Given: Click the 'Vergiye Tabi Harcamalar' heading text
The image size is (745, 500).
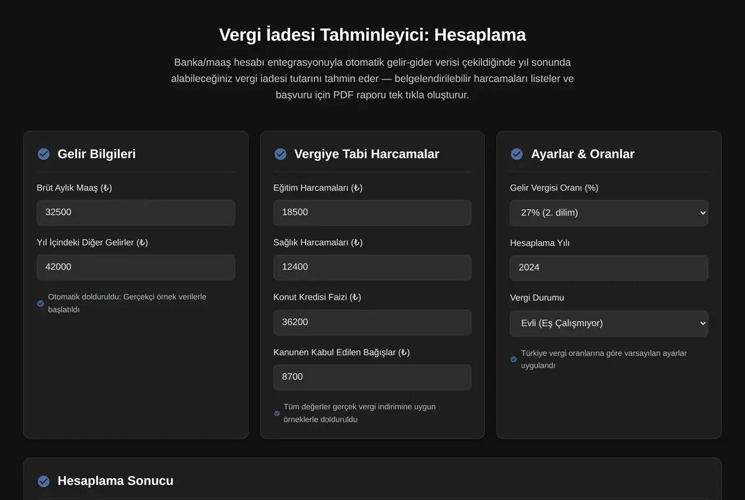Looking at the screenshot, I should [366, 154].
